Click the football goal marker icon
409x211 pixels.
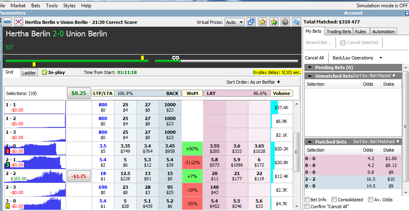(x=176, y=58)
